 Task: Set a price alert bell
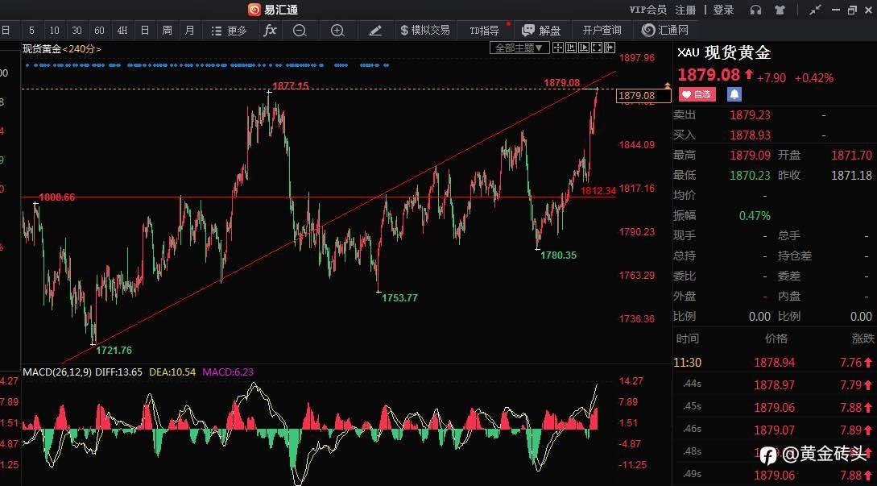734,94
